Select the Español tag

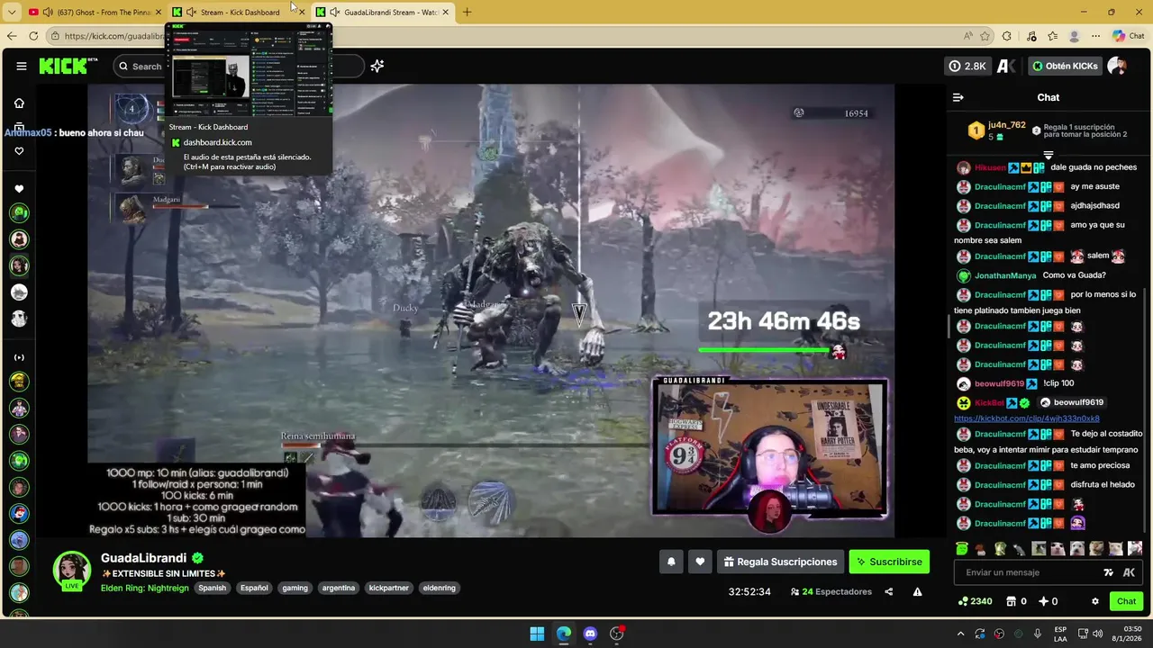[254, 588]
